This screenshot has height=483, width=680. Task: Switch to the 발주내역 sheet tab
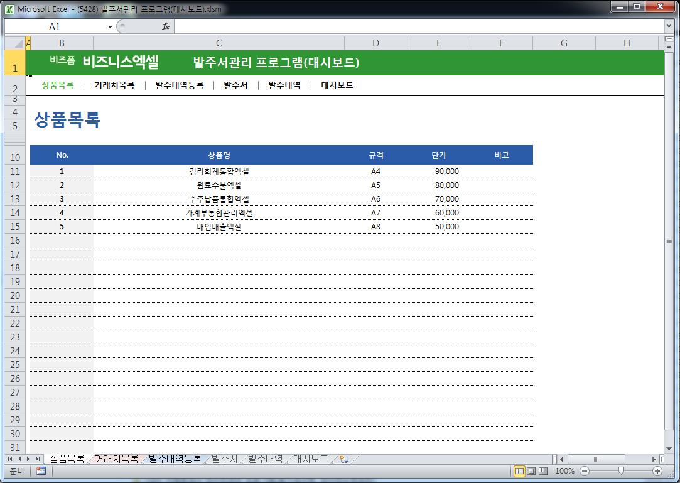click(265, 459)
